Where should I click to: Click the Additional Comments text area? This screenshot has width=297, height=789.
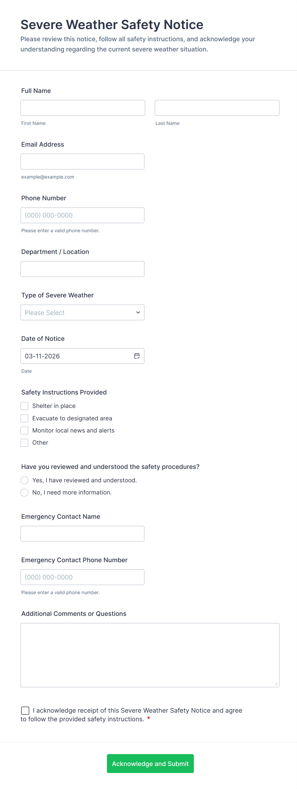pos(150,655)
